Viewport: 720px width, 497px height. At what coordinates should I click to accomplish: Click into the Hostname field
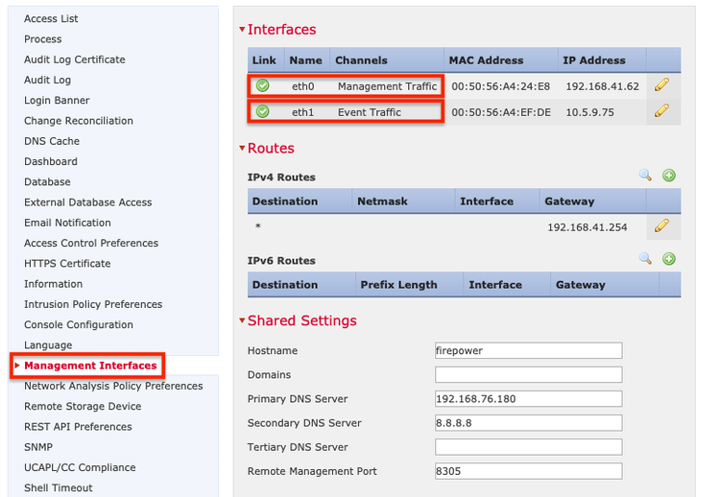pyautogui.click(x=529, y=350)
